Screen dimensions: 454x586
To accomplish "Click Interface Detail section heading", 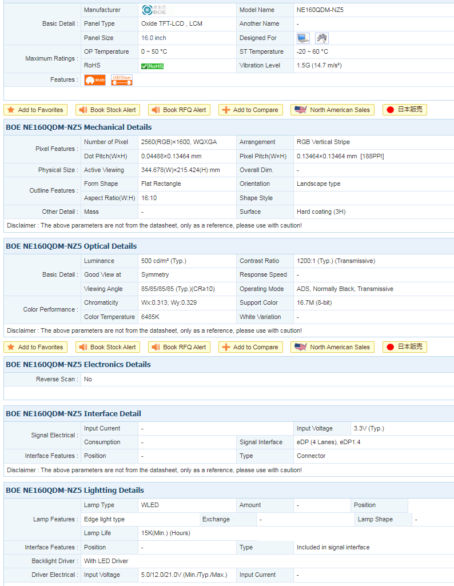I will [x=74, y=414].
